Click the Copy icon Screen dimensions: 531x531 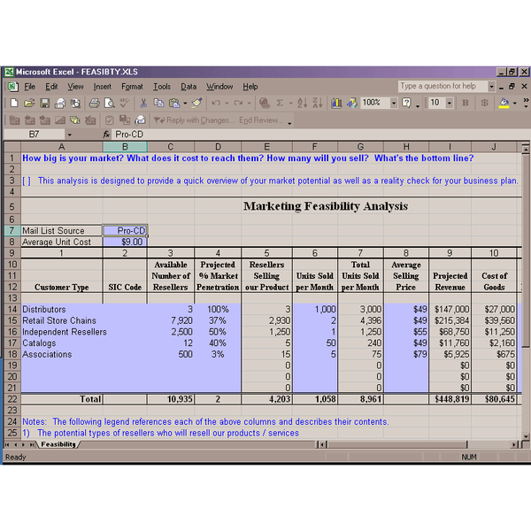158,103
